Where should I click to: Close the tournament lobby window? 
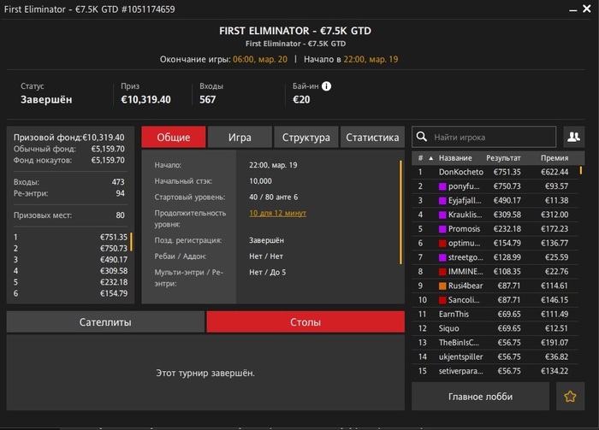pos(587,9)
